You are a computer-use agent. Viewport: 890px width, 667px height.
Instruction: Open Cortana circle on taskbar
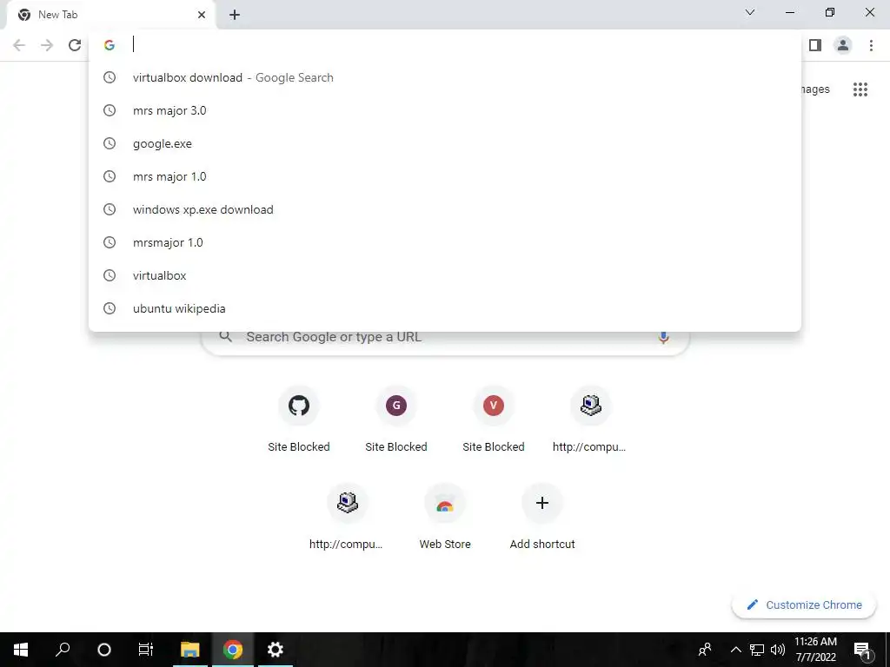tap(104, 650)
